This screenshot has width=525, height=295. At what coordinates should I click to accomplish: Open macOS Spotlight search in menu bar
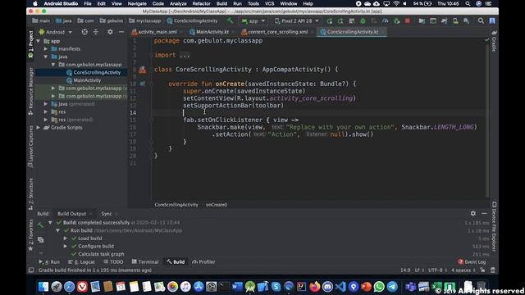(x=468, y=3)
